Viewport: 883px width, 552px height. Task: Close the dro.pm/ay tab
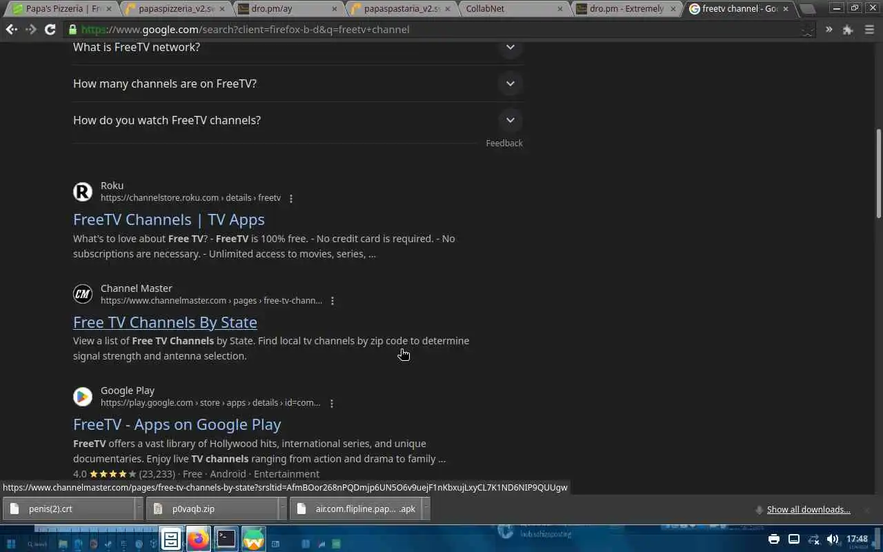[x=335, y=9]
